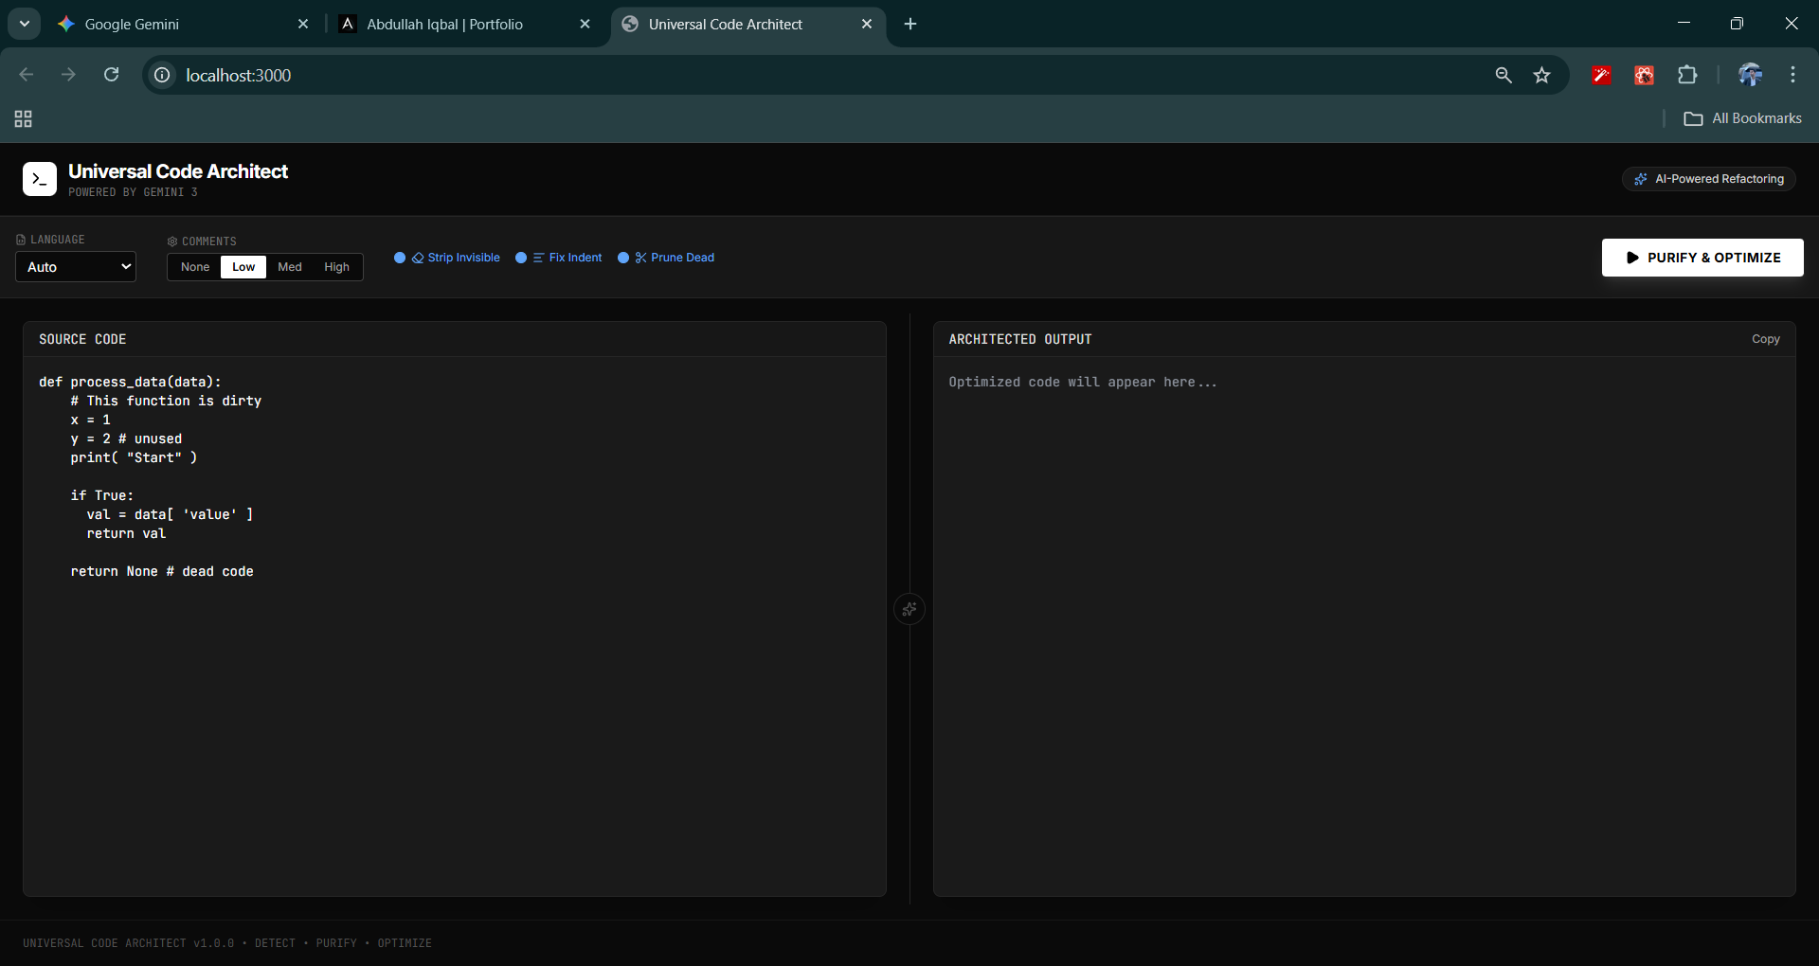Open the apps grid icon in bookmarks bar

click(24, 118)
